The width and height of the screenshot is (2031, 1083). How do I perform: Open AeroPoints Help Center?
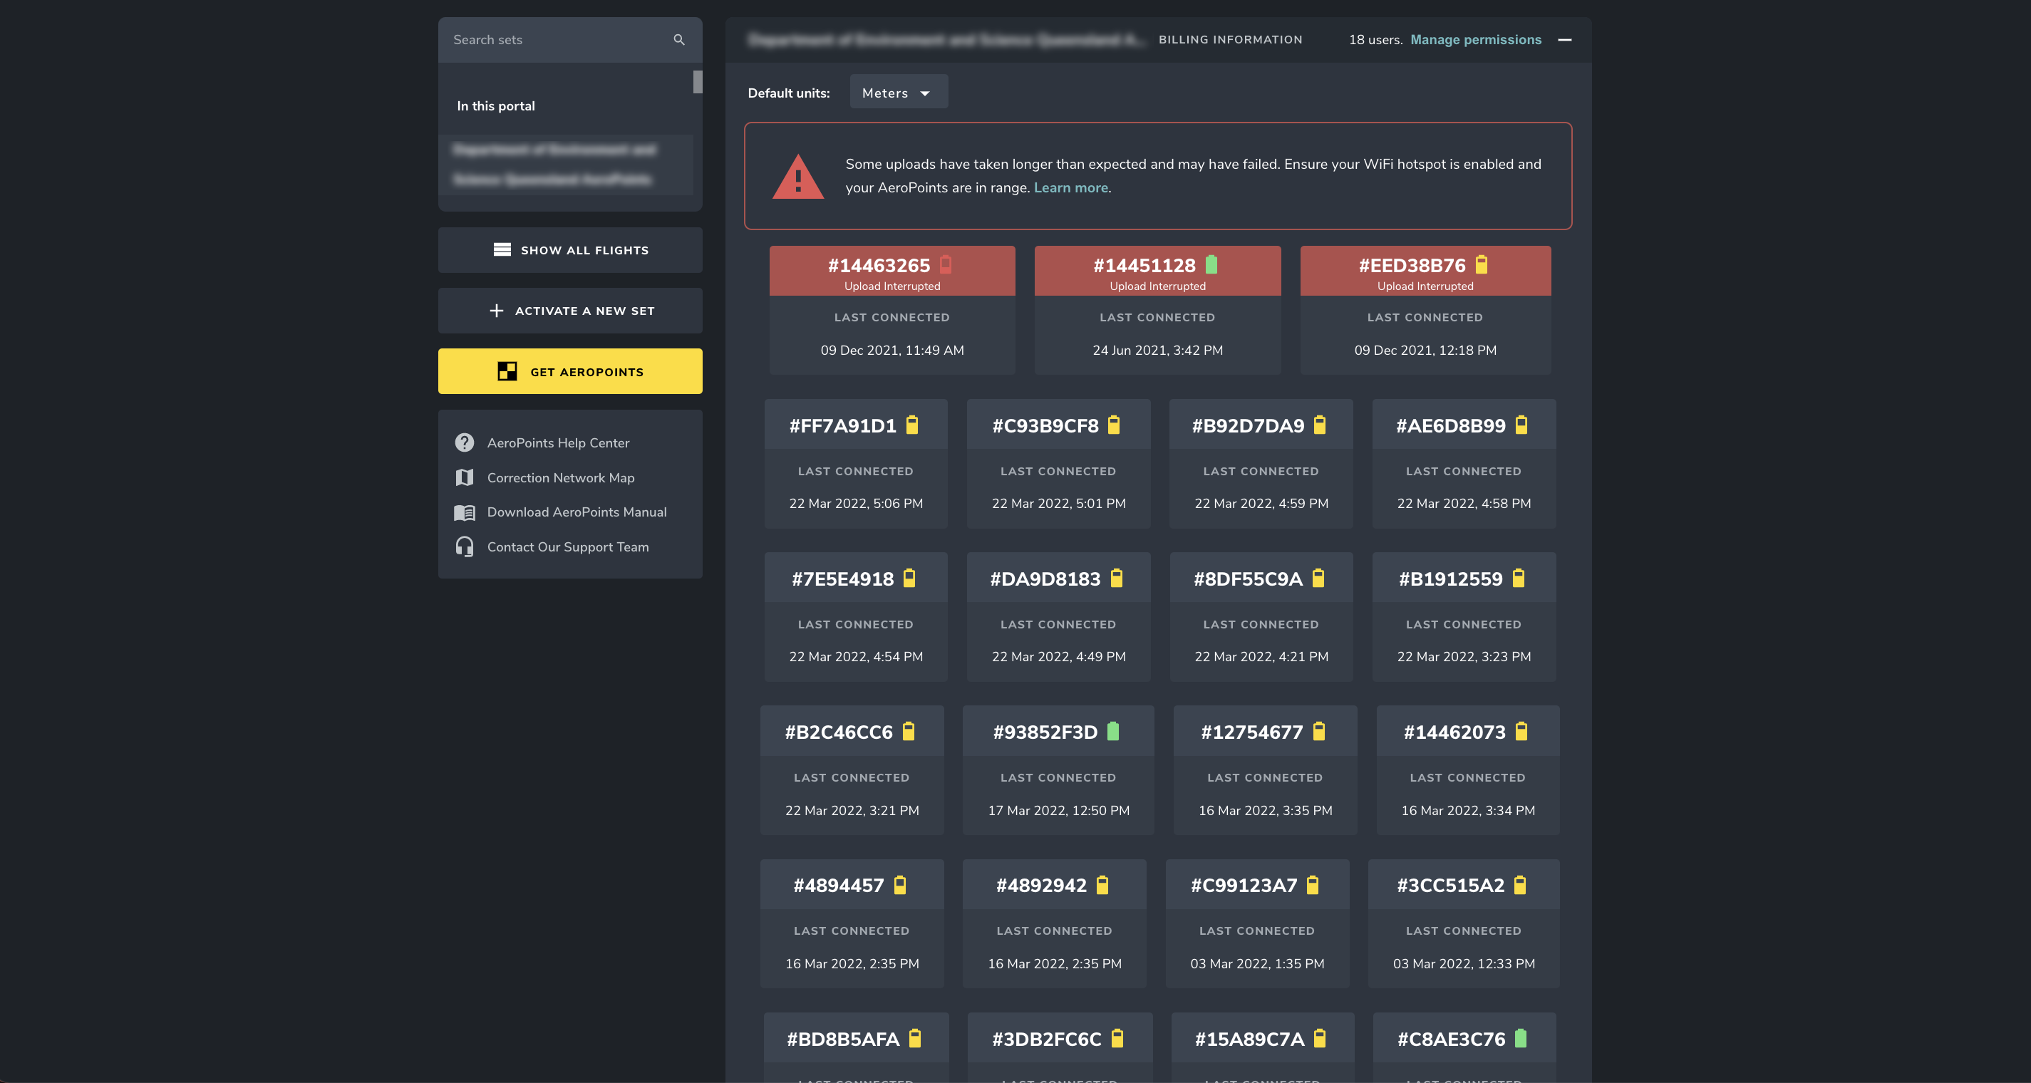tap(558, 443)
